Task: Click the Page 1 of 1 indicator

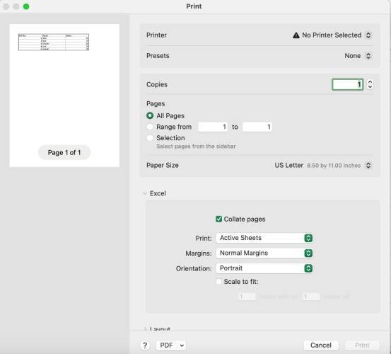Action: tap(64, 152)
